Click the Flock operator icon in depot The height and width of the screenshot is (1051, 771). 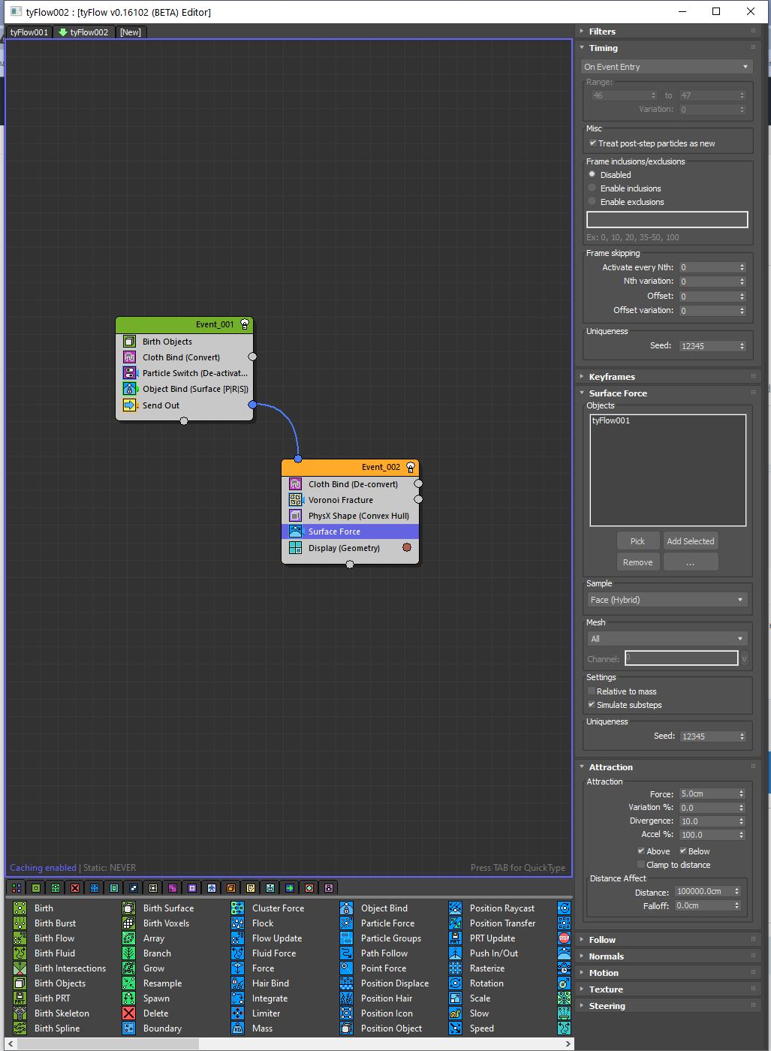(237, 923)
